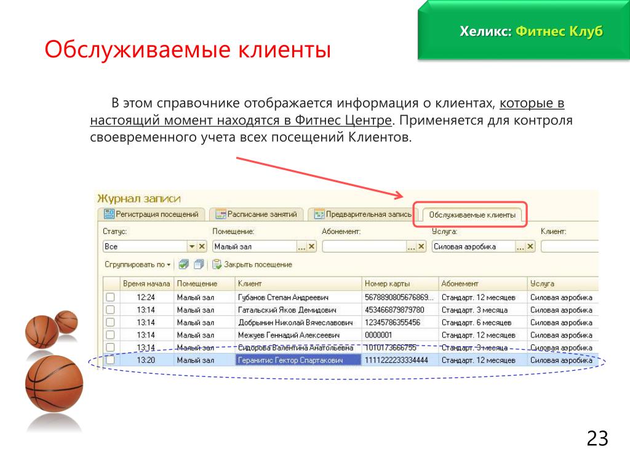The image size is (630, 473).
Task: Sort by Услуга column header
Action: (x=562, y=283)
